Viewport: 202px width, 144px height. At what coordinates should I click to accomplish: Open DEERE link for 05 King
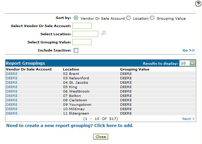12,87
